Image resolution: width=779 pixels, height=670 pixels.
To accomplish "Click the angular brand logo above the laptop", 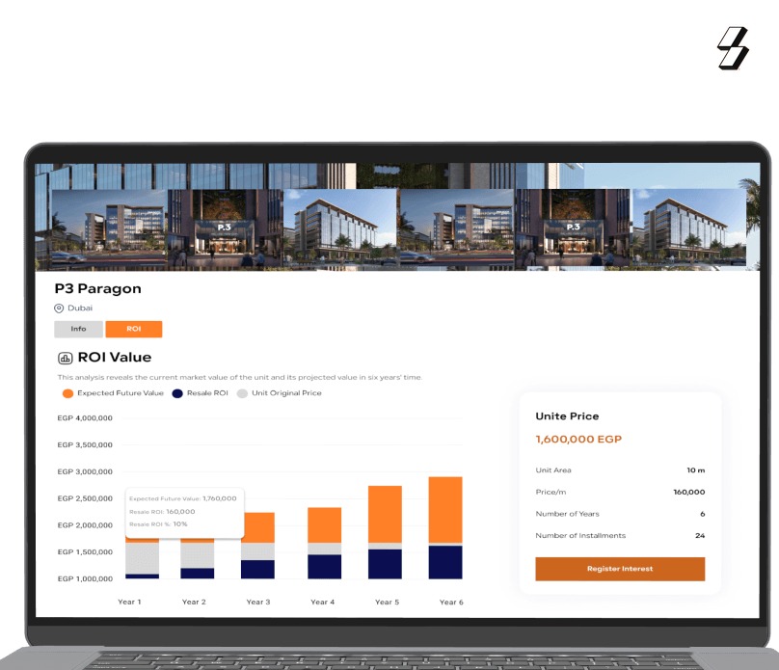I will click(x=733, y=48).
